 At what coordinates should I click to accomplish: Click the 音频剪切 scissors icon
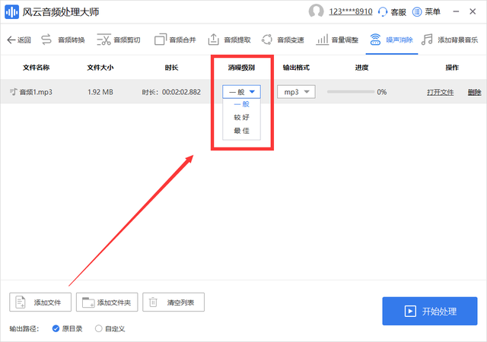point(103,40)
